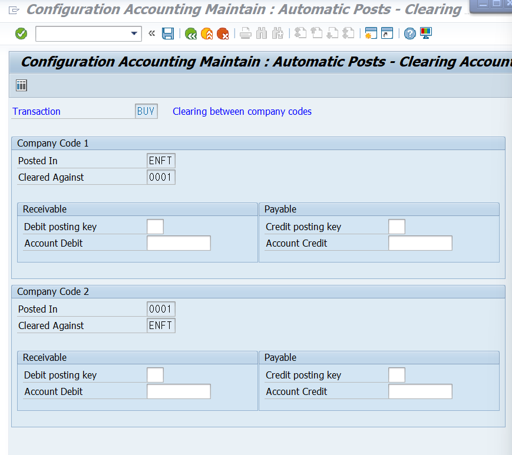Focus Company Code 2 Credit posting key field
Screen dimensions: 512x455
397,375
